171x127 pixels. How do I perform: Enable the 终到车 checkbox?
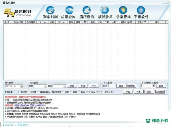click(29, 92)
